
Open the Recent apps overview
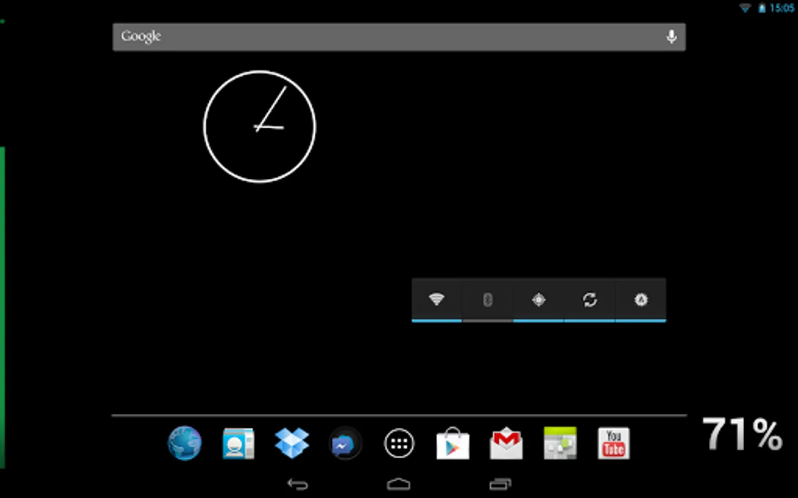click(x=500, y=485)
